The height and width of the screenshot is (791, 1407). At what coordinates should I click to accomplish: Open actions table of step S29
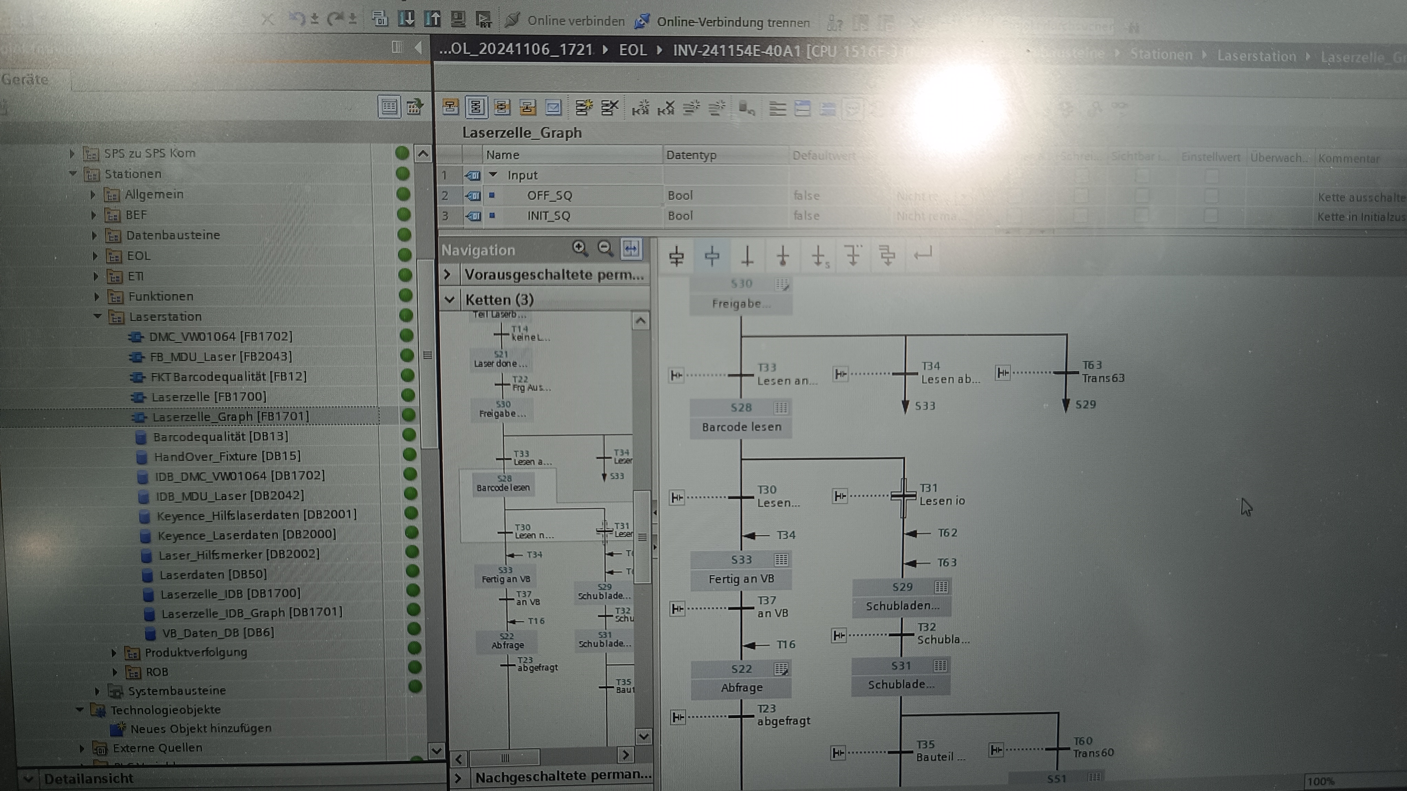[941, 587]
